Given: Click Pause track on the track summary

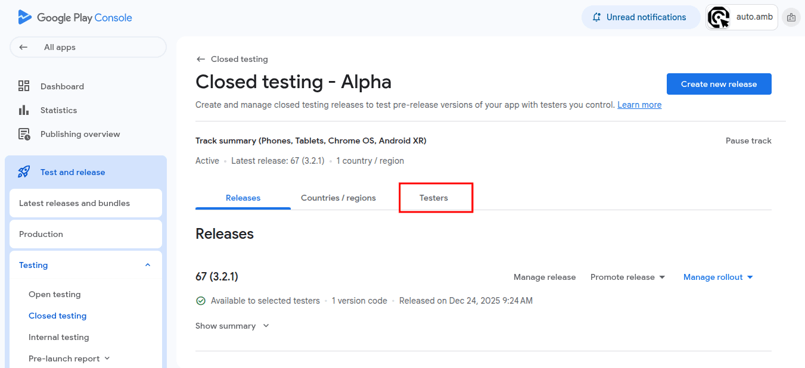Looking at the screenshot, I should (x=748, y=141).
